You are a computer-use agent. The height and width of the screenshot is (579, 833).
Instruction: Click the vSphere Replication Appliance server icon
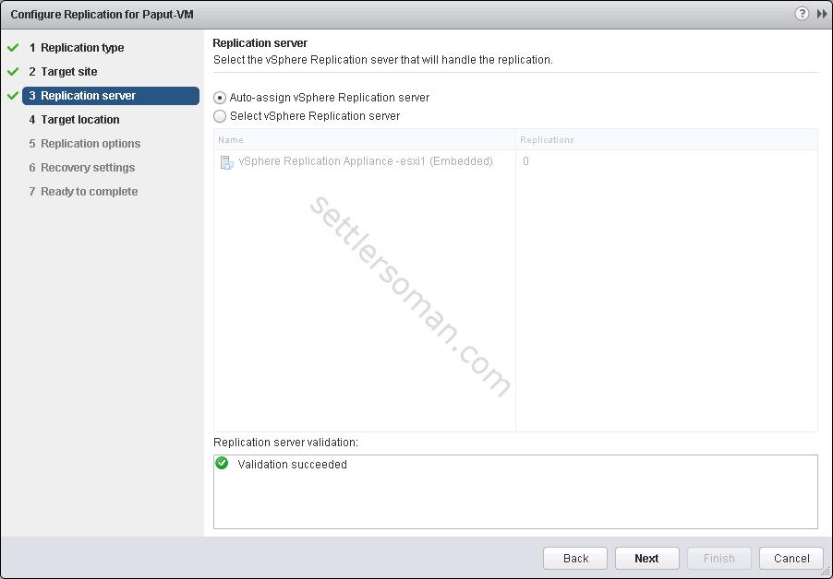coord(226,162)
